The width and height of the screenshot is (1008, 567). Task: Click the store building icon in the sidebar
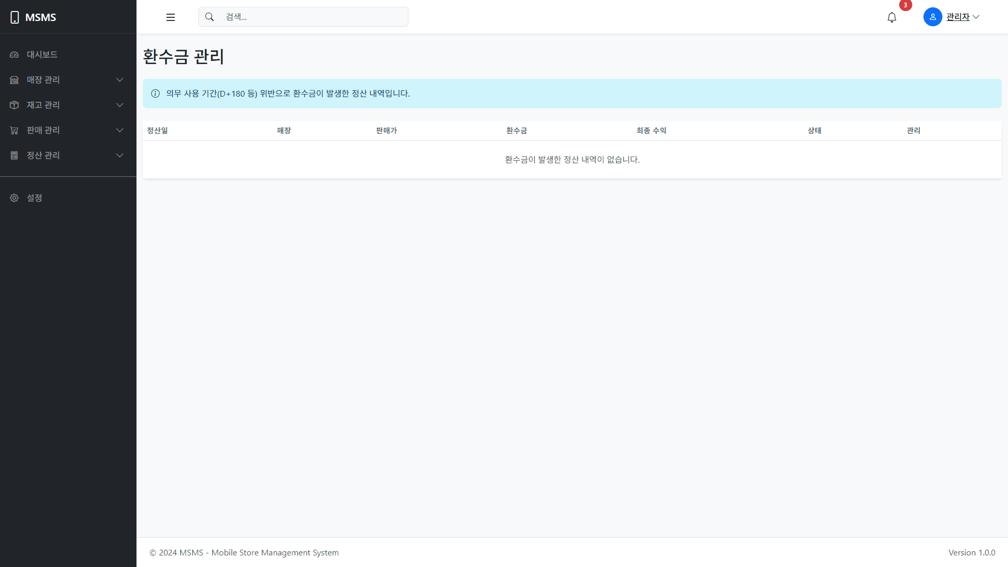pos(14,80)
